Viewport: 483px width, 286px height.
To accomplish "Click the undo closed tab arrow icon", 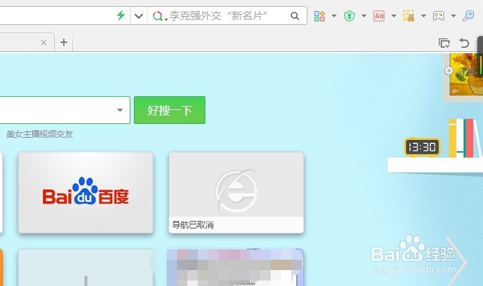I will click(x=464, y=43).
